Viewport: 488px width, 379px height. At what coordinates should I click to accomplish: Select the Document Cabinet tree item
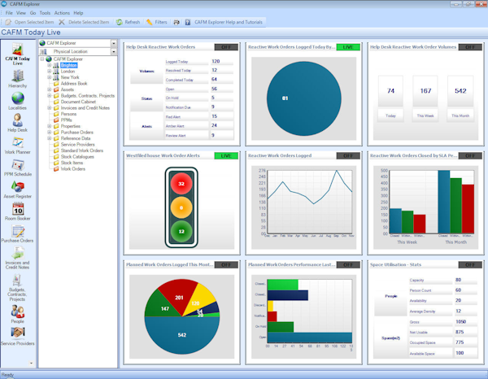(78, 102)
